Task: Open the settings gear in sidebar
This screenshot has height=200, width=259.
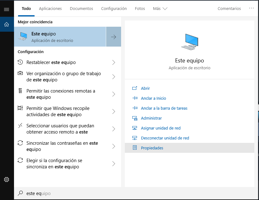Action: pyautogui.click(x=7, y=180)
